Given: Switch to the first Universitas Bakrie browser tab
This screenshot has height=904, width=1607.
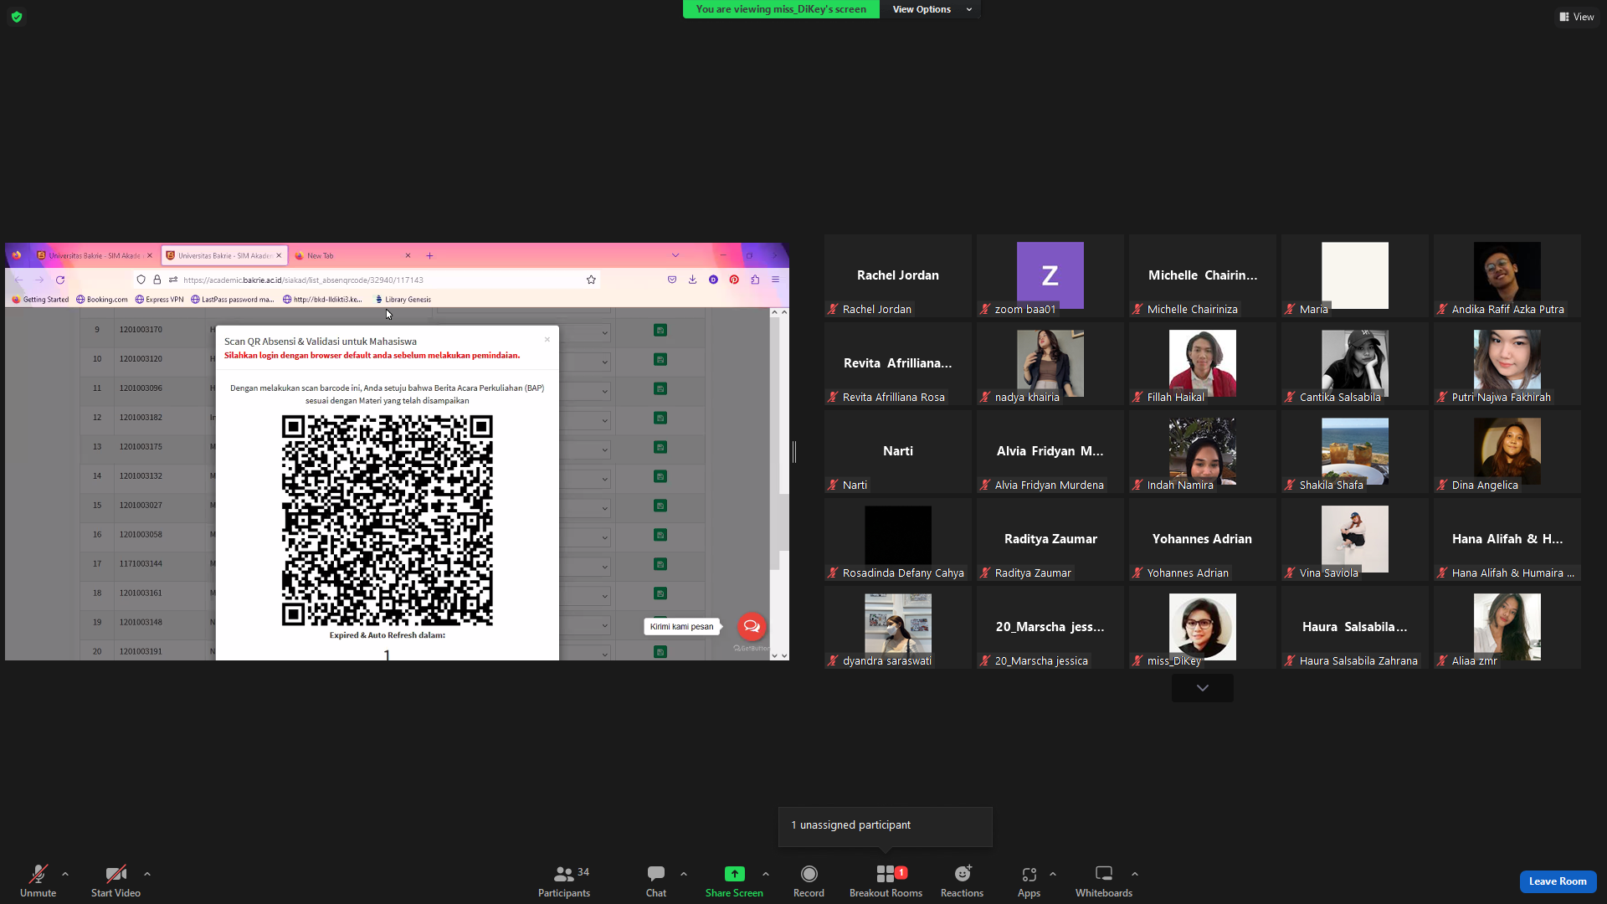Looking at the screenshot, I should point(95,255).
